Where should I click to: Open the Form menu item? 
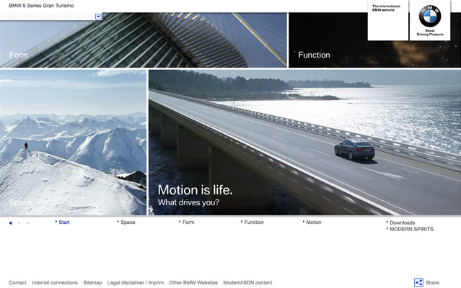tap(188, 222)
